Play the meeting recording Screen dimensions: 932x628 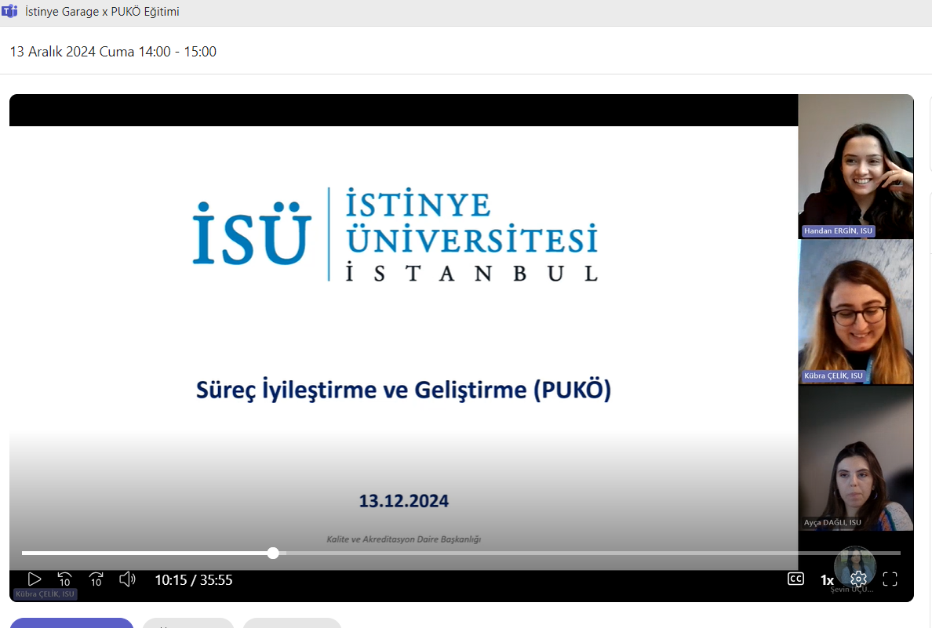(35, 579)
